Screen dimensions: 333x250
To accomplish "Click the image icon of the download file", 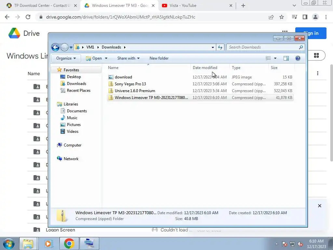I will (111, 77).
